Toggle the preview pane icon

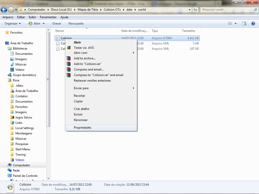click(x=244, y=23)
